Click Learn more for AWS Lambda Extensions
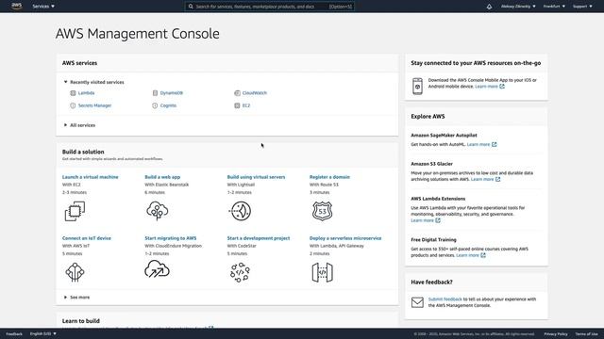Screen dimensions: 604x339 (x=422, y=220)
